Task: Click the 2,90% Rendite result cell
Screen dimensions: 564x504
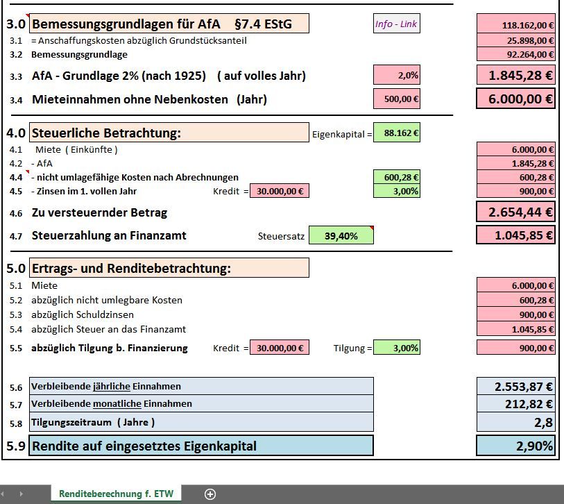Action: (515, 445)
